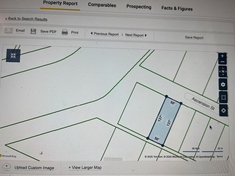Screen dimensions: 235x176
Task: Open View Larger Map link
Action: pyautogui.click(x=85, y=167)
